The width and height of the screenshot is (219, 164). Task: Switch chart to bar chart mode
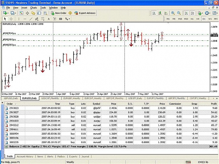click(154, 13)
